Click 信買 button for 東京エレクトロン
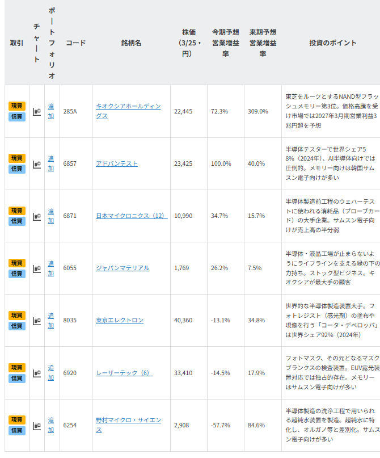380x458 pixels. (x=17, y=326)
